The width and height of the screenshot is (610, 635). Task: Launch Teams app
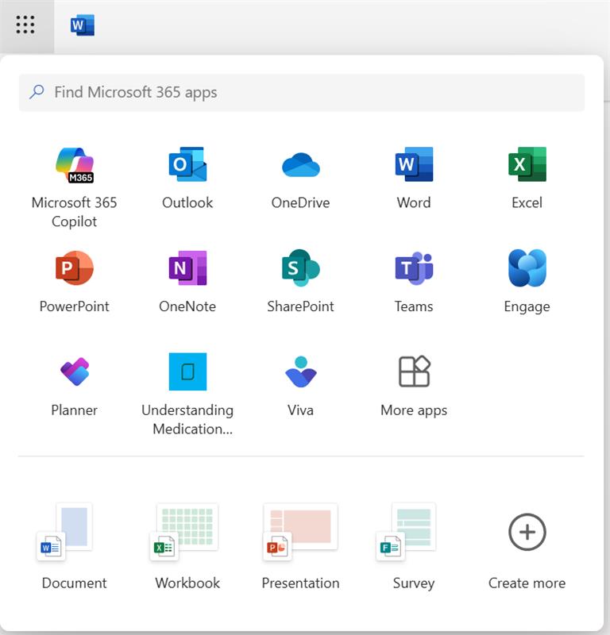[x=414, y=282]
